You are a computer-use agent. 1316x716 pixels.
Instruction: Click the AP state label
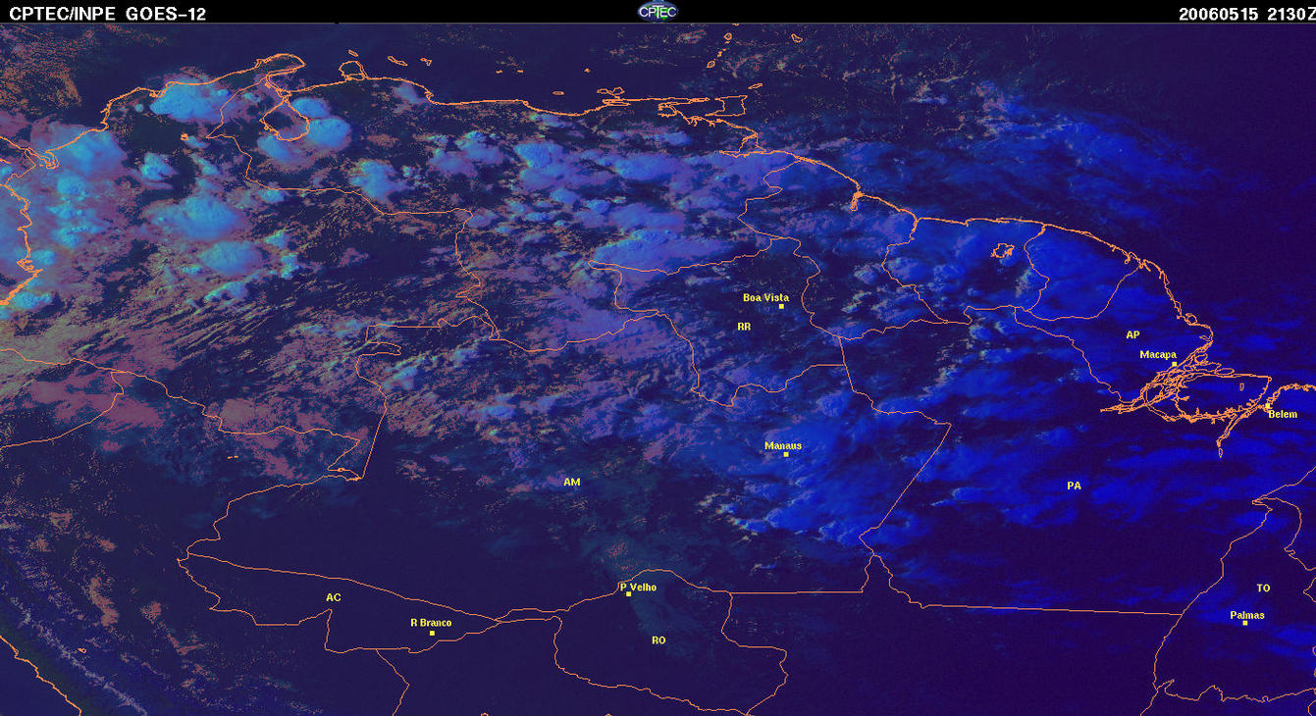pos(1132,334)
